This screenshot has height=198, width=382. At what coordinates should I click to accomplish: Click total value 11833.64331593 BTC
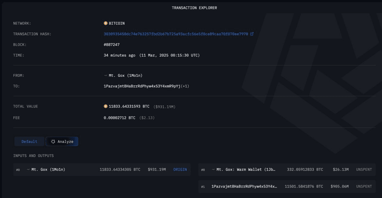[x=129, y=106]
